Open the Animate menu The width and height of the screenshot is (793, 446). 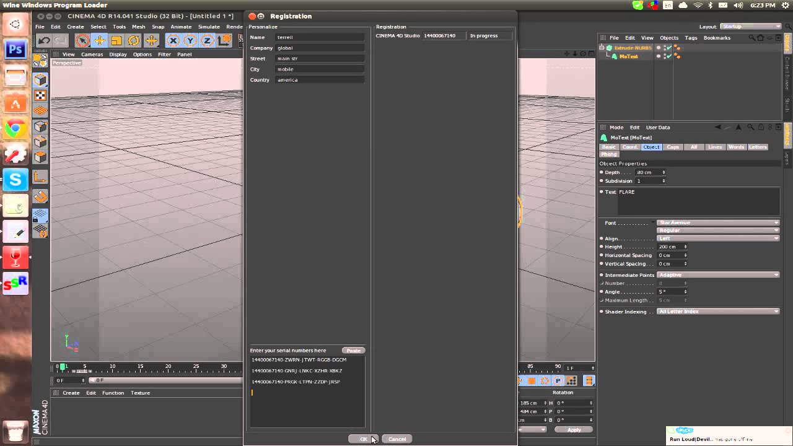point(181,27)
